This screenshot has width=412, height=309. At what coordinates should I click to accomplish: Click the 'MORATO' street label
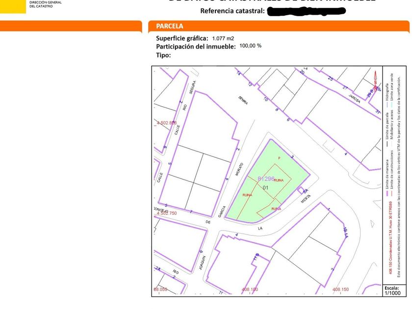point(239,170)
